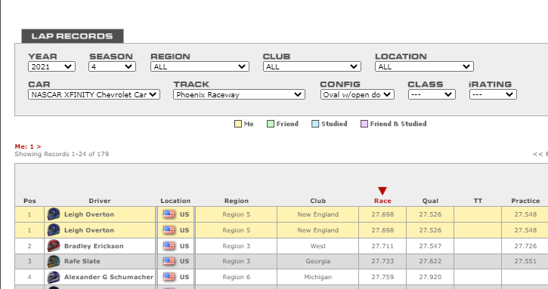The width and height of the screenshot is (548, 289).
Task: Sort table by Qual column header
Action: pos(430,201)
